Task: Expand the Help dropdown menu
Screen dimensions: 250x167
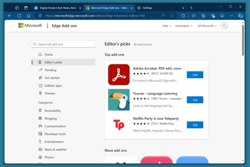Action: click(167, 26)
